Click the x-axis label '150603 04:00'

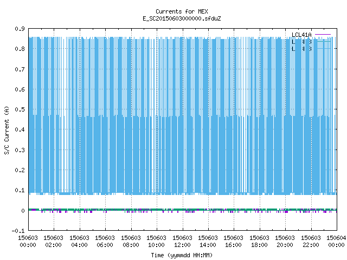pyautogui.click(x=79, y=242)
